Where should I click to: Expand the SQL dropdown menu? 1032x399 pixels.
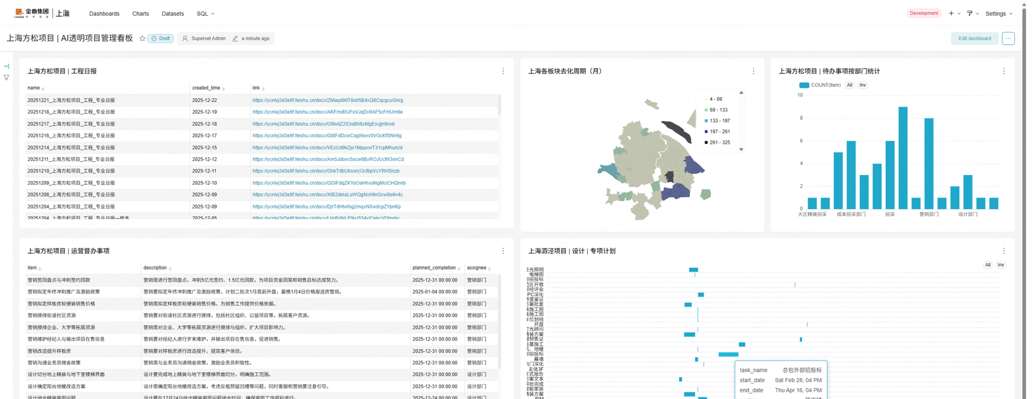(x=205, y=14)
